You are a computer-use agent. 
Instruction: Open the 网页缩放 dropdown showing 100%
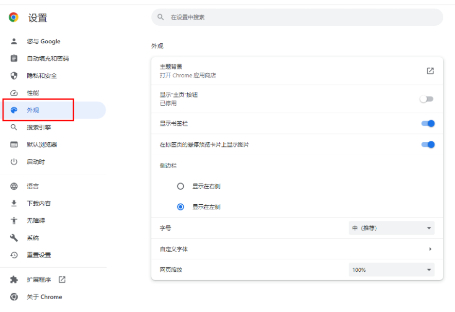pyautogui.click(x=392, y=270)
